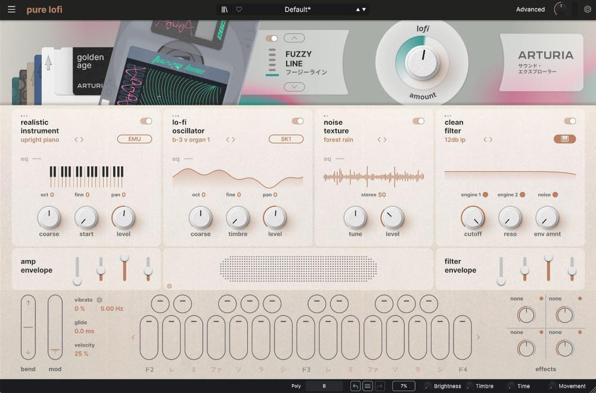Click the keyboard tracking icon in clean filter
This screenshot has width=596, height=393.
564,139
